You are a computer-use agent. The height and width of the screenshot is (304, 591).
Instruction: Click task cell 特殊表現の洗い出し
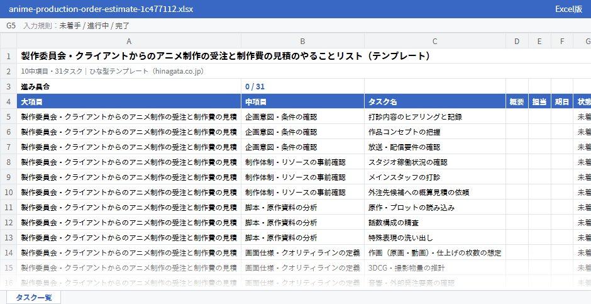(x=435, y=237)
